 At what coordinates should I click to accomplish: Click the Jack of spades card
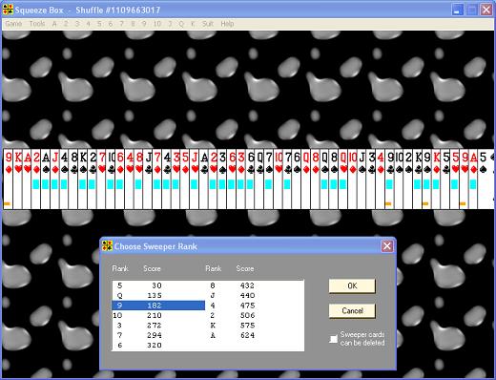[x=362, y=179]
